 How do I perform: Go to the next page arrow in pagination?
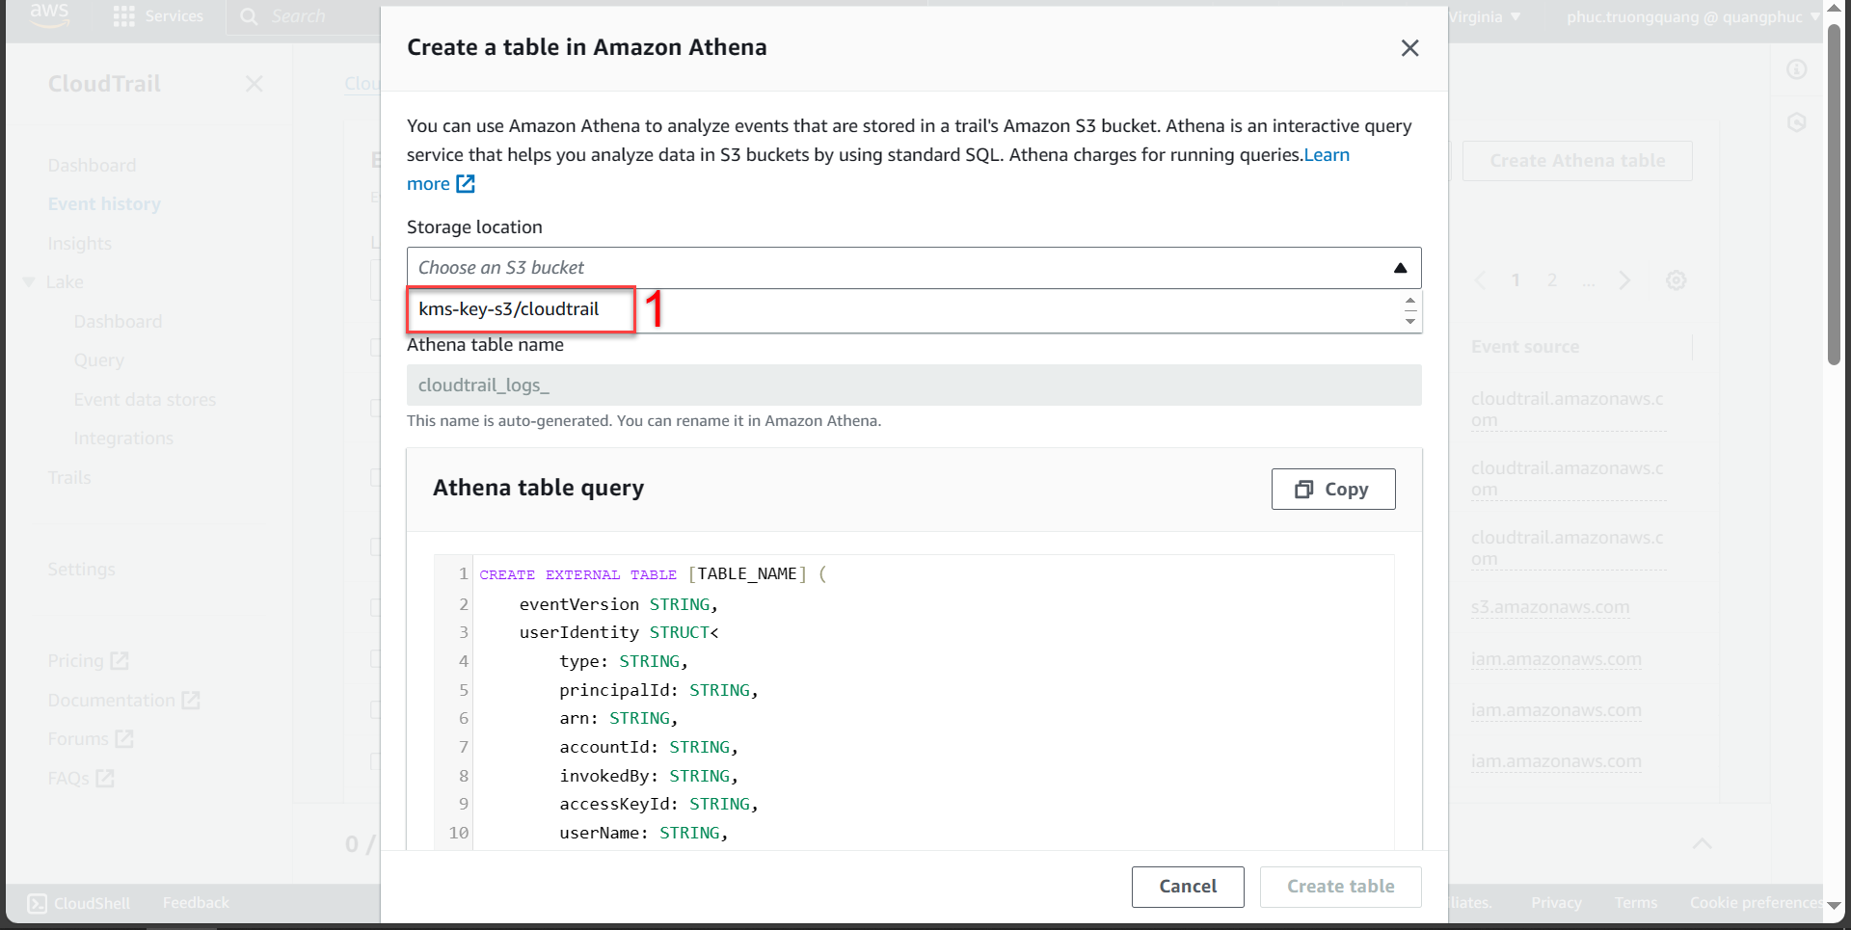click(1624, 280)
